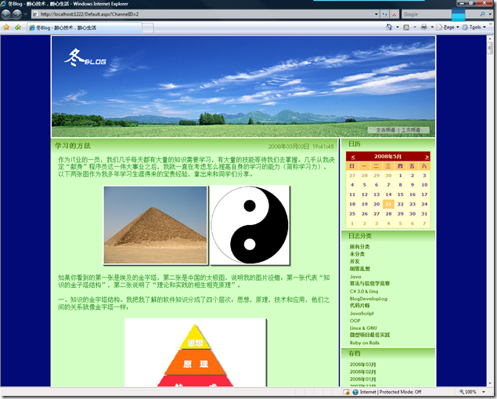Select highlighted day 21 in calendar
This screenshot has width=497, height=399.
tap(388, 204)
